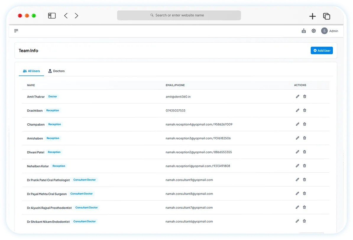Click trash icon for Drashtiben

[x=305, y=110]
